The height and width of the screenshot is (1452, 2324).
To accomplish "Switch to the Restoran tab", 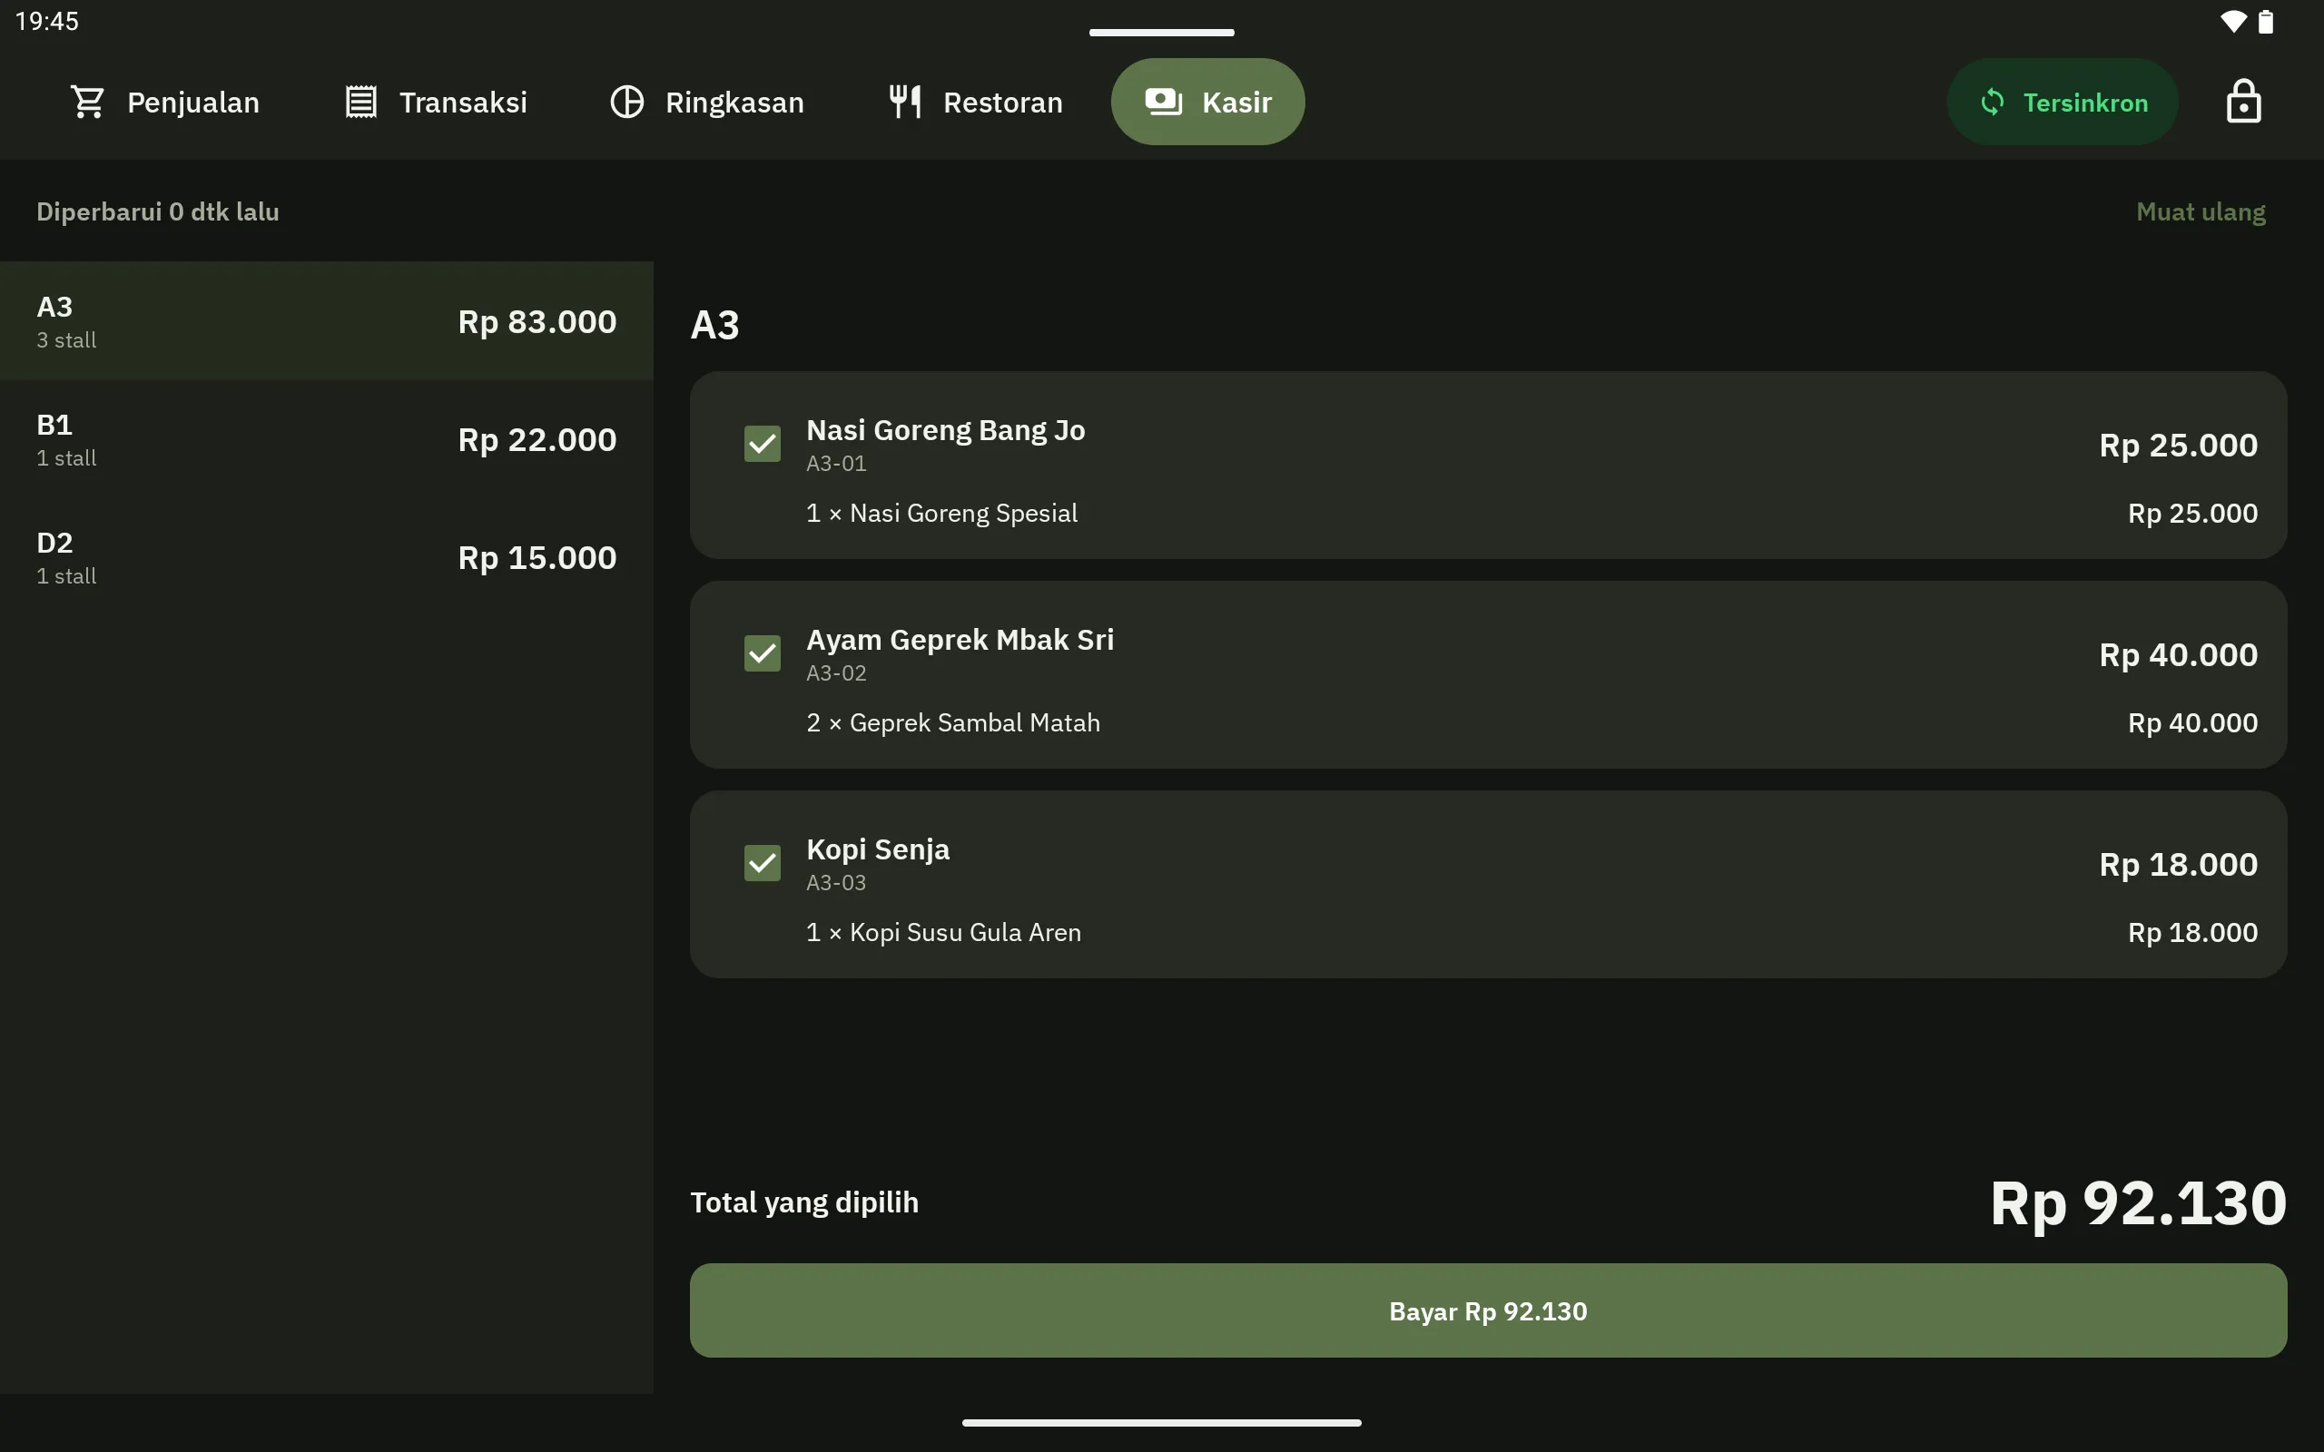I will (x=976, y=102).
